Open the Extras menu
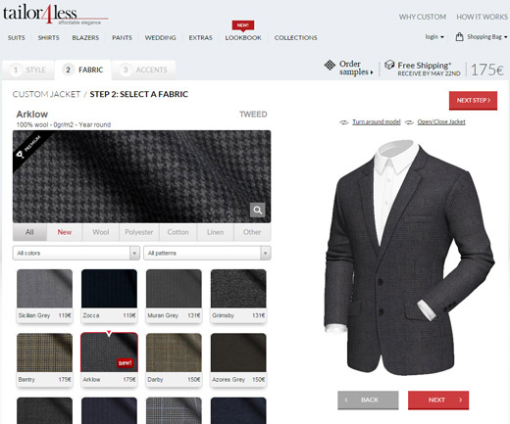510x424 pixels. (x=200, y=38)
